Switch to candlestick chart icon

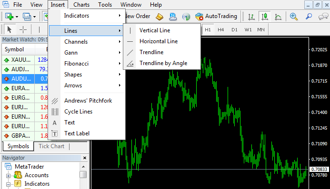tap(265, 16)
